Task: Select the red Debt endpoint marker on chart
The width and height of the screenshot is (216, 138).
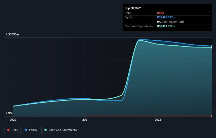Action: (212, 116)
